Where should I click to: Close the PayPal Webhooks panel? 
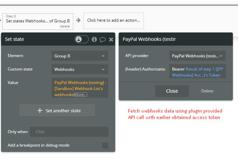pos(172,91)
